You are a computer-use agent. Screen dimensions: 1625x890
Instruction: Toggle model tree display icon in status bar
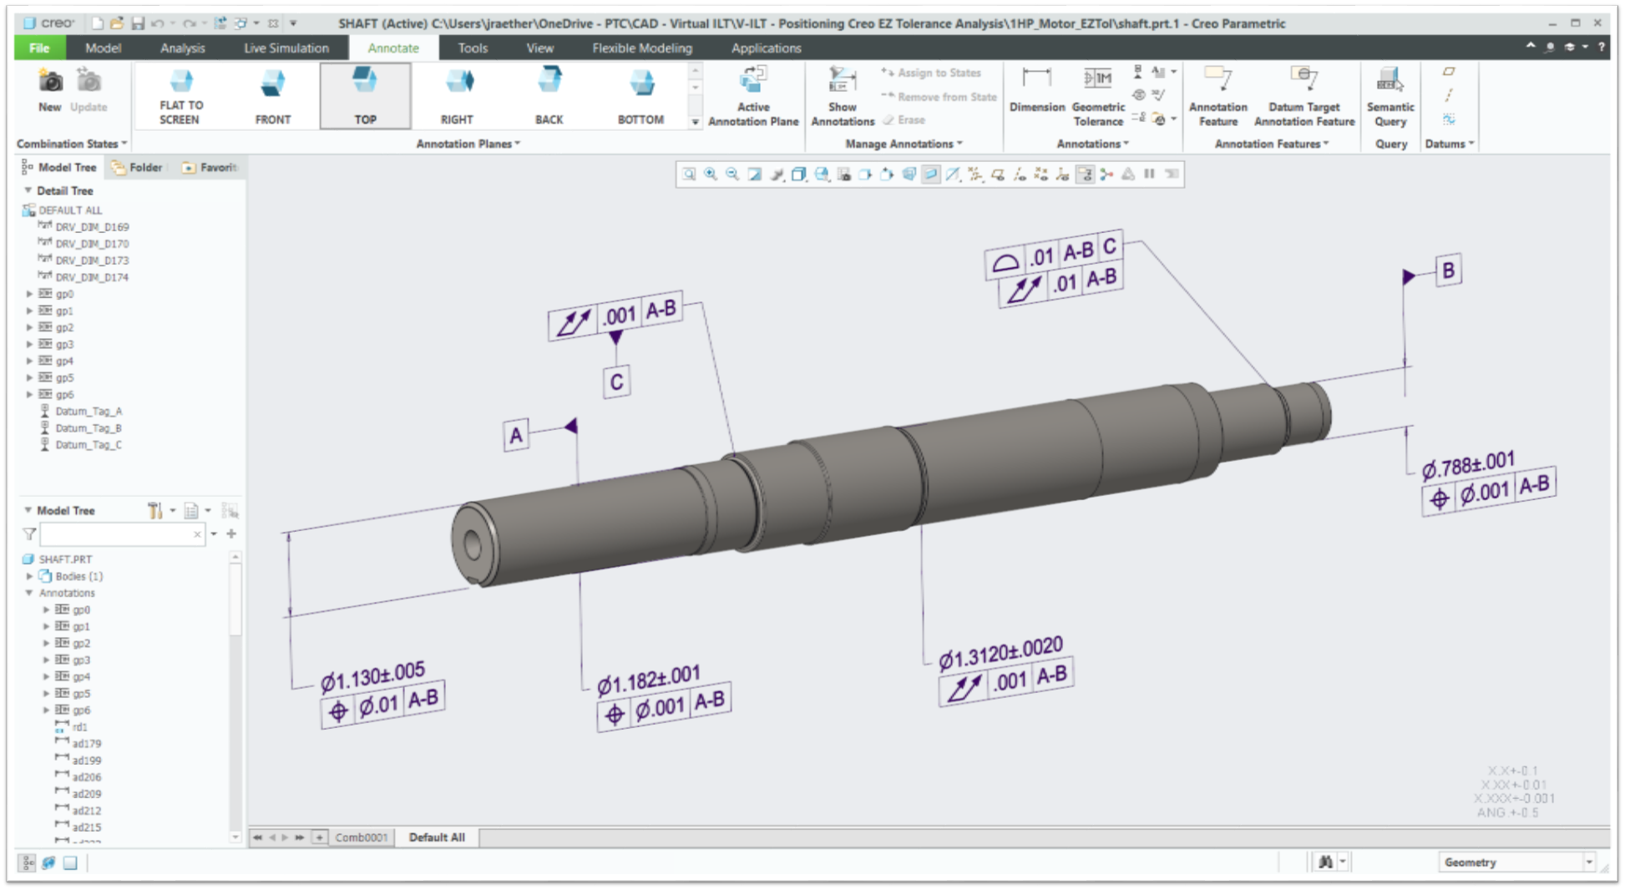28,862
